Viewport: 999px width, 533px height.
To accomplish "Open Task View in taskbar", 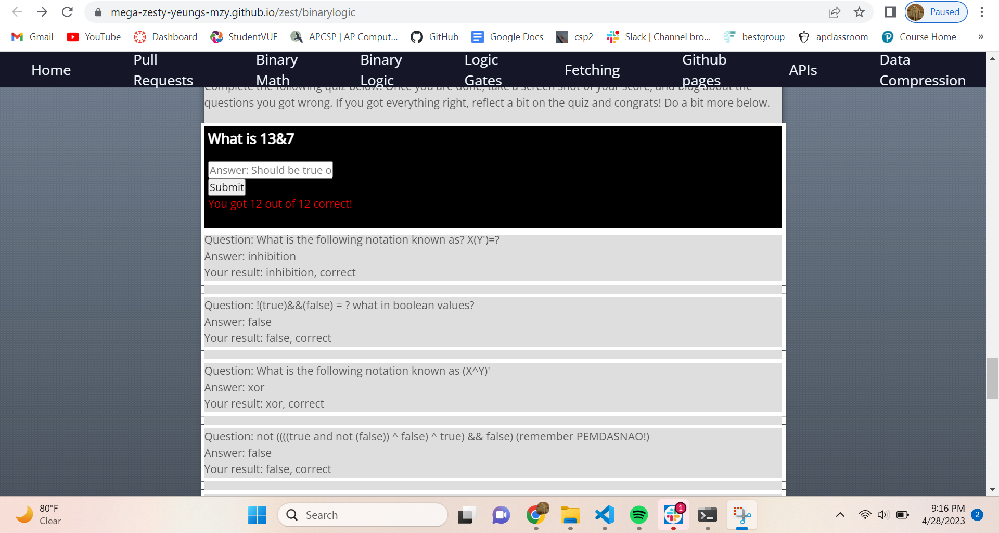I will point(467,515).
